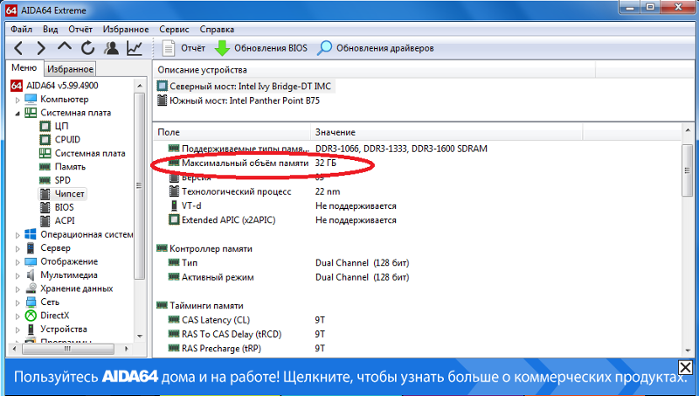Switch to the Избранное tab
699x396 pixels.
click(71, 69)
